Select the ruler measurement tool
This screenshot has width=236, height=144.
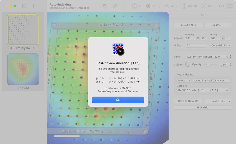[114, 6]
